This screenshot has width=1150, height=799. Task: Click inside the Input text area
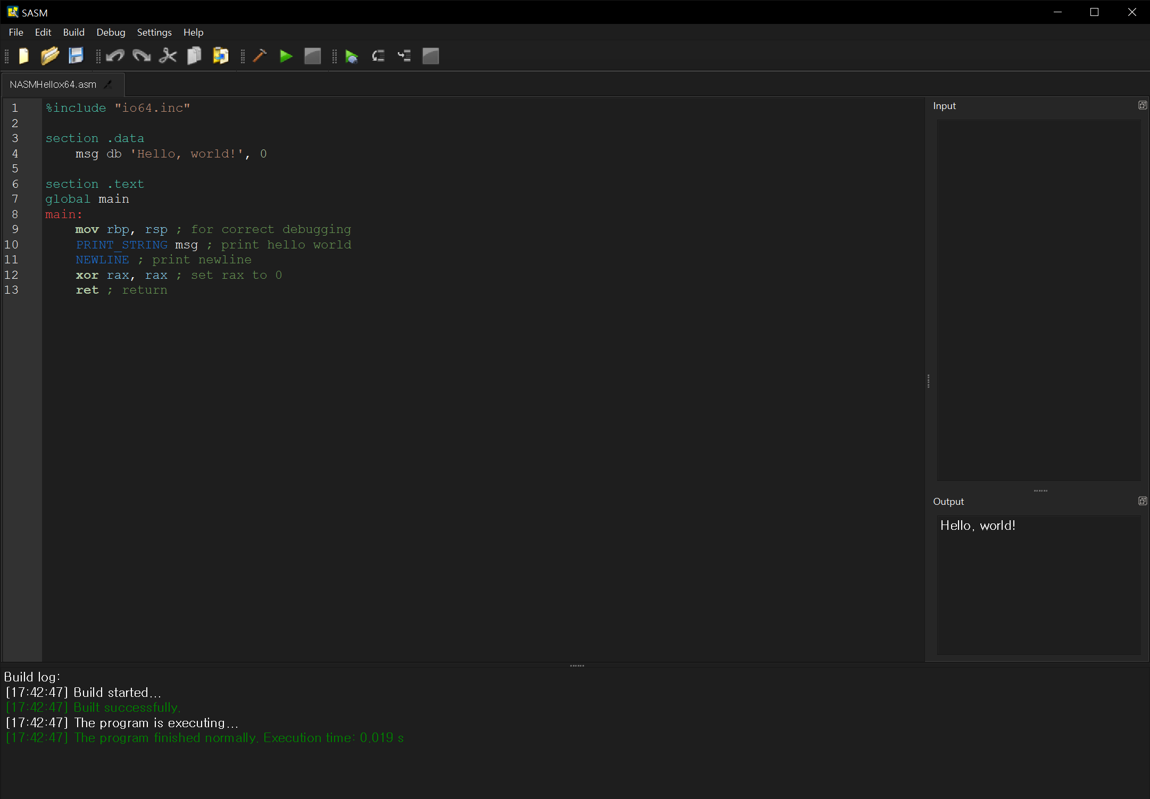click(x=1038, y=300)
